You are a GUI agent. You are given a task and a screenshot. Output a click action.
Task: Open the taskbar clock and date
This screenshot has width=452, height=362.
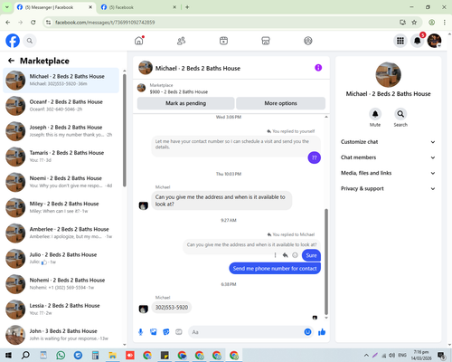421,356
